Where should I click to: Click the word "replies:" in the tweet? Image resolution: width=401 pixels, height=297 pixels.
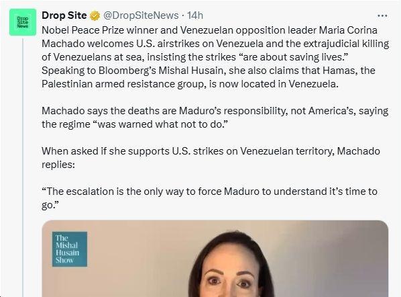(x=58, y=165)
